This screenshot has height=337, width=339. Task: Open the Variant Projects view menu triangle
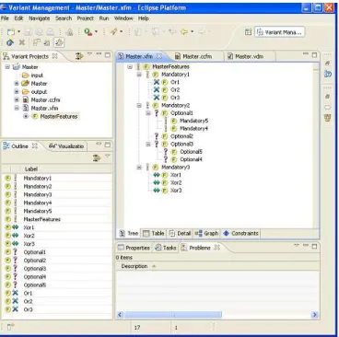pos(89,54)
